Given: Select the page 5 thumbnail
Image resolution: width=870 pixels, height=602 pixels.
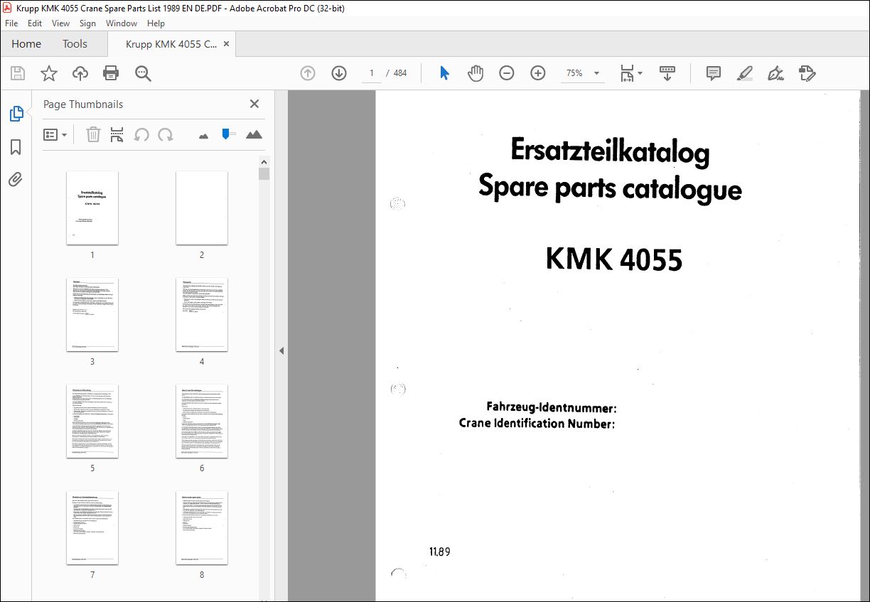Looking at the screenshot, I should 92,421.
